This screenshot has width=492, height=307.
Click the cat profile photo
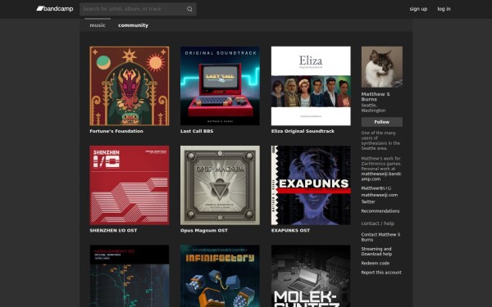pos(382,67)
